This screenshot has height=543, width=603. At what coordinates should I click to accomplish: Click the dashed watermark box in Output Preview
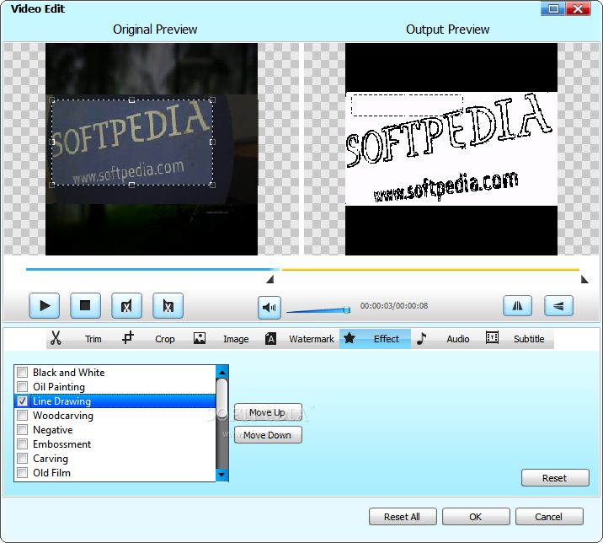tap(407, 105)
